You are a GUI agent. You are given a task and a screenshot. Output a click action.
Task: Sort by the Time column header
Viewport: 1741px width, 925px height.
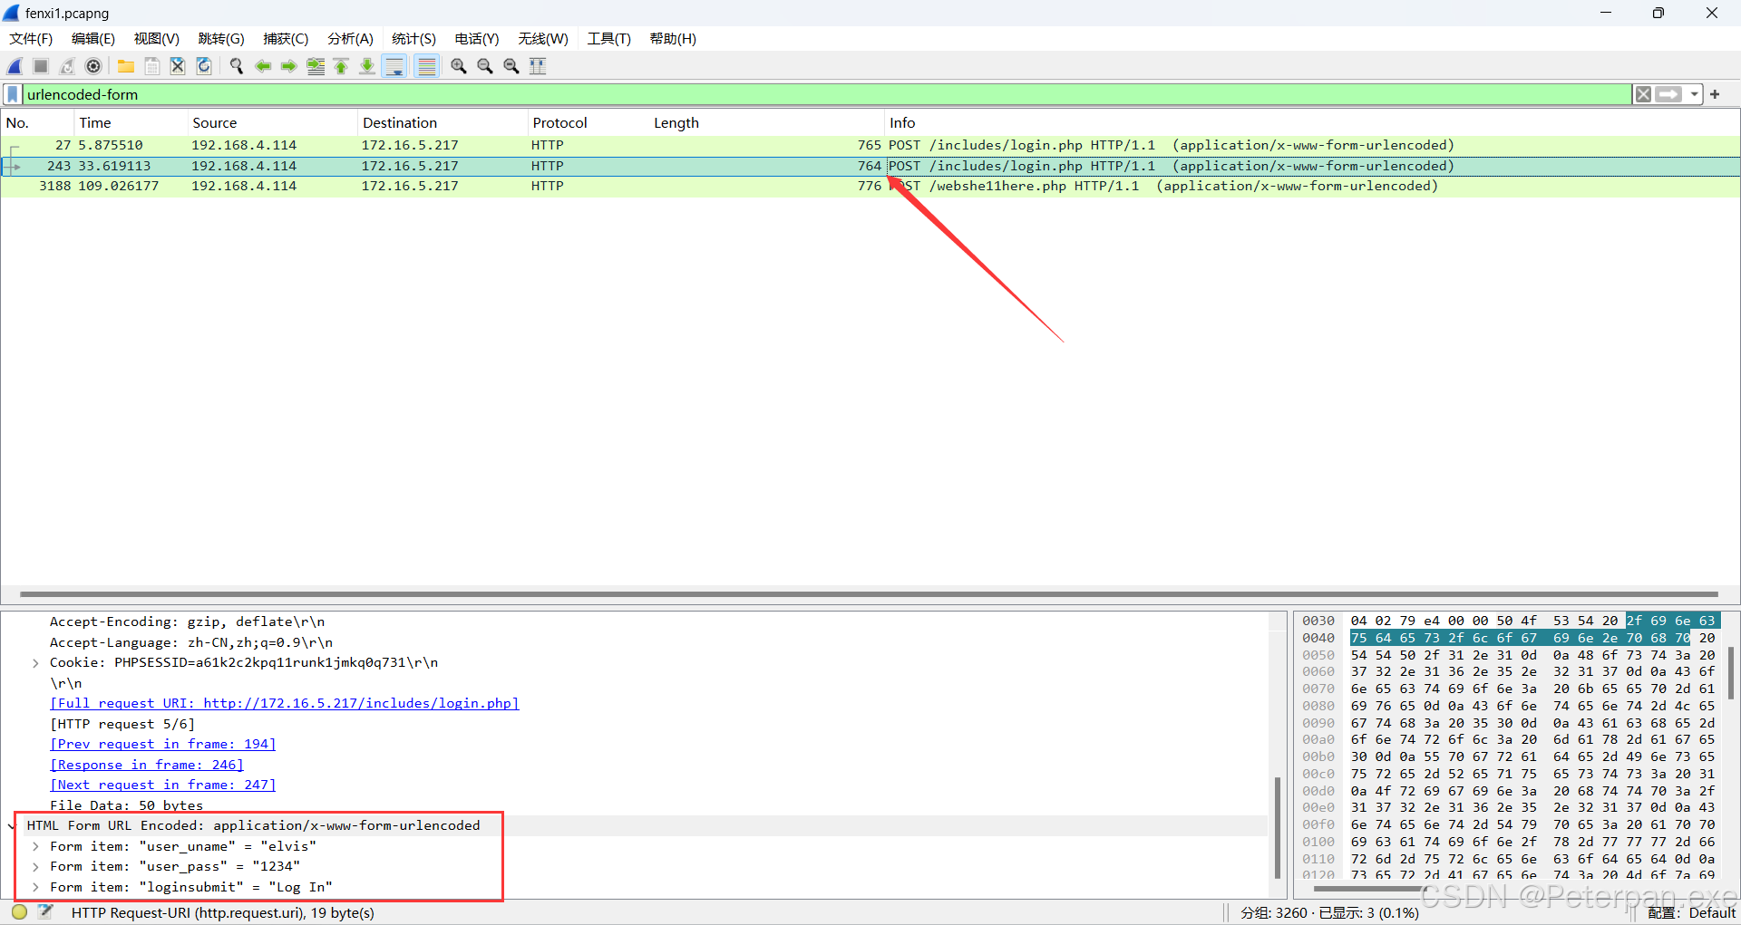click(x=131, y=123)
